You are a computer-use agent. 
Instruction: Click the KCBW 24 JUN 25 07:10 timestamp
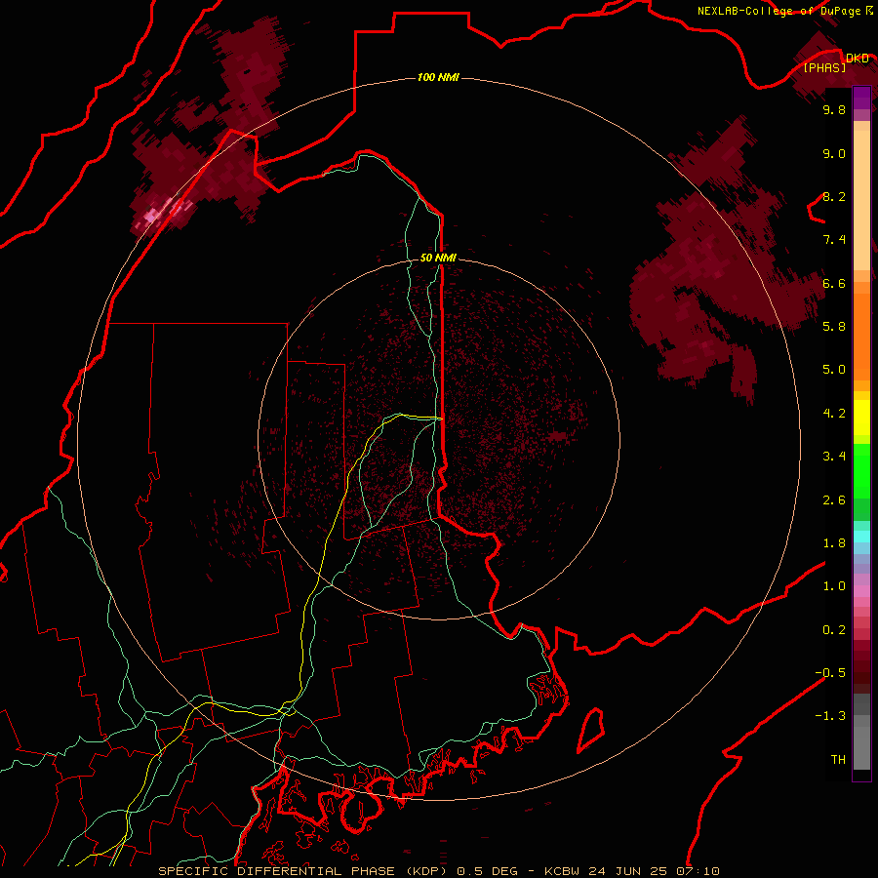click(632, 871)
